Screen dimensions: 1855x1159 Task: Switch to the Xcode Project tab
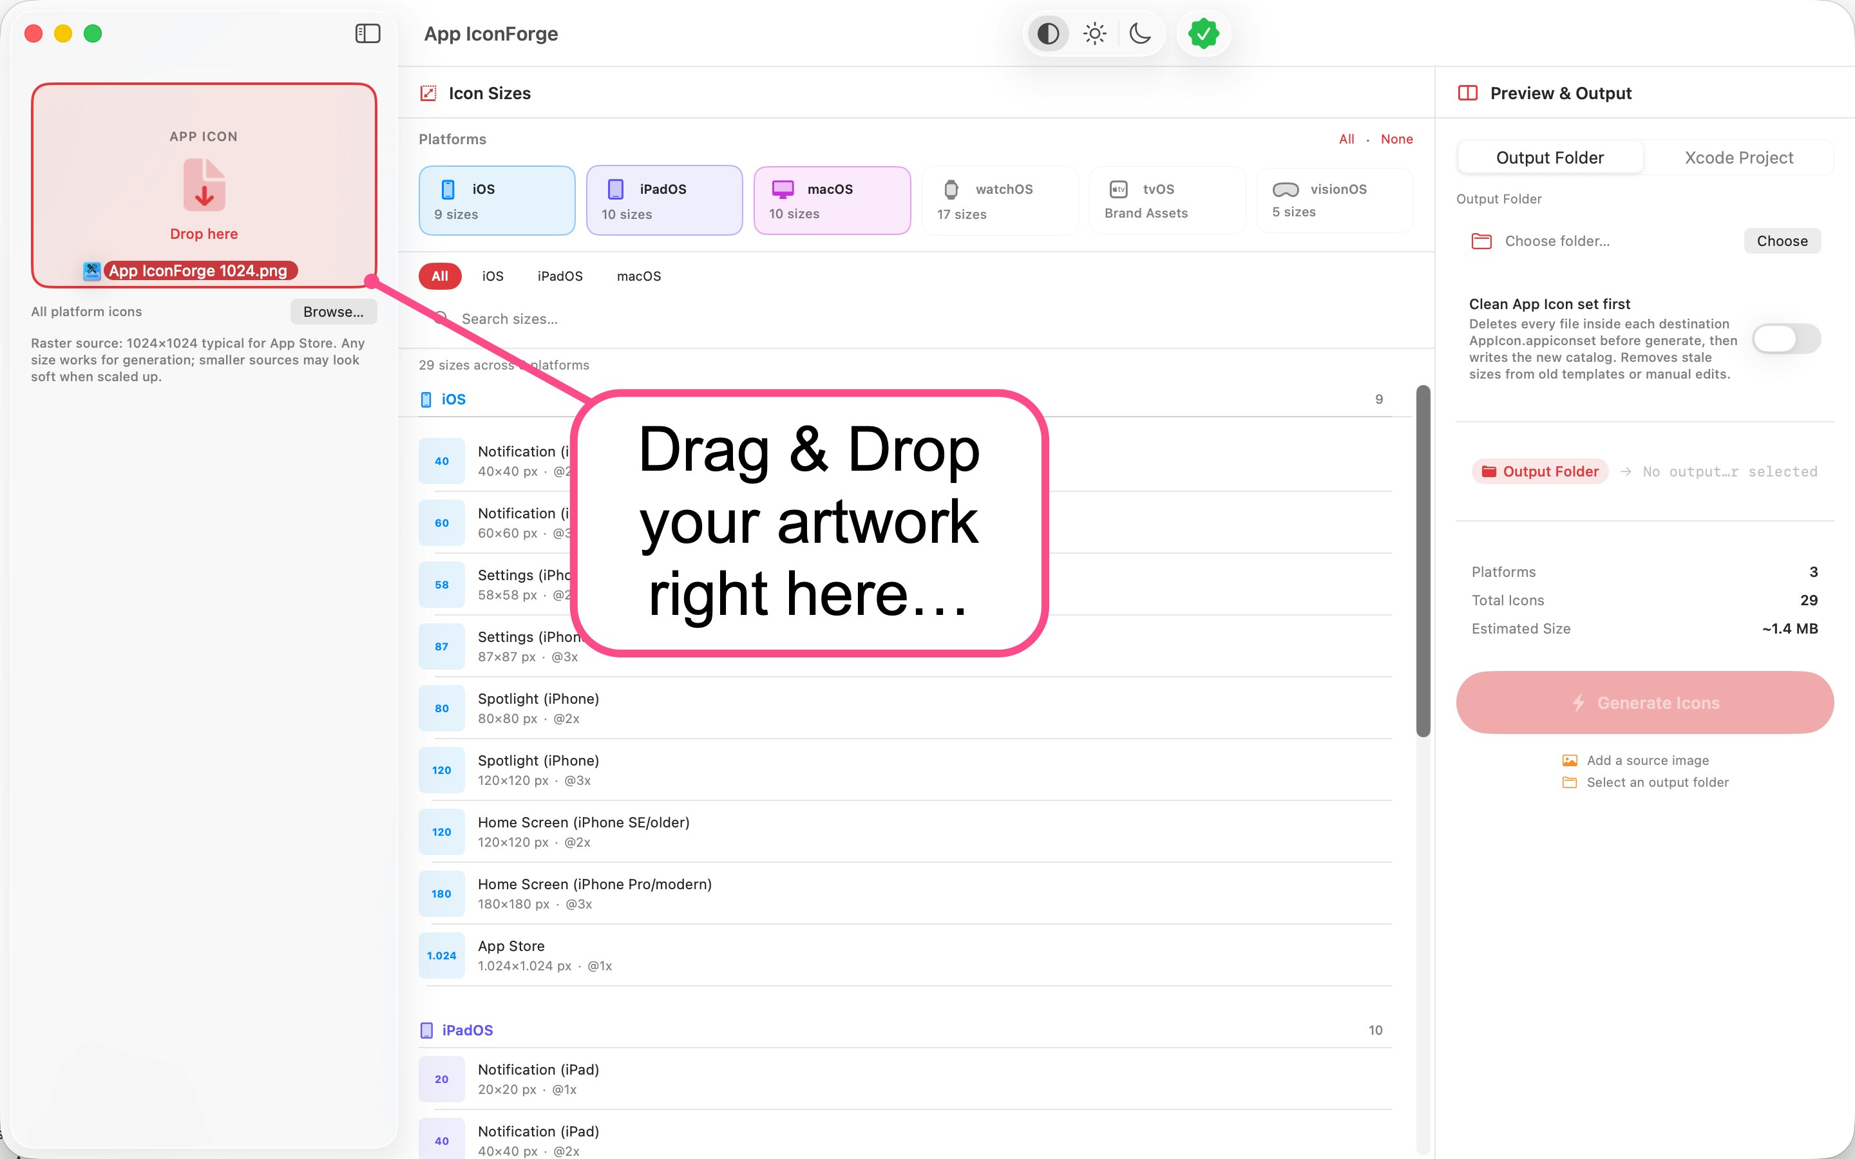point(1738,158)
